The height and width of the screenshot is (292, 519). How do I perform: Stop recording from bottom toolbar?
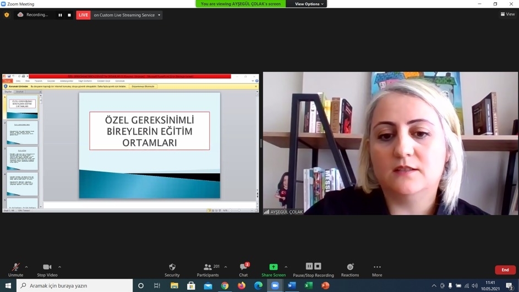click(x=318, y=266)
